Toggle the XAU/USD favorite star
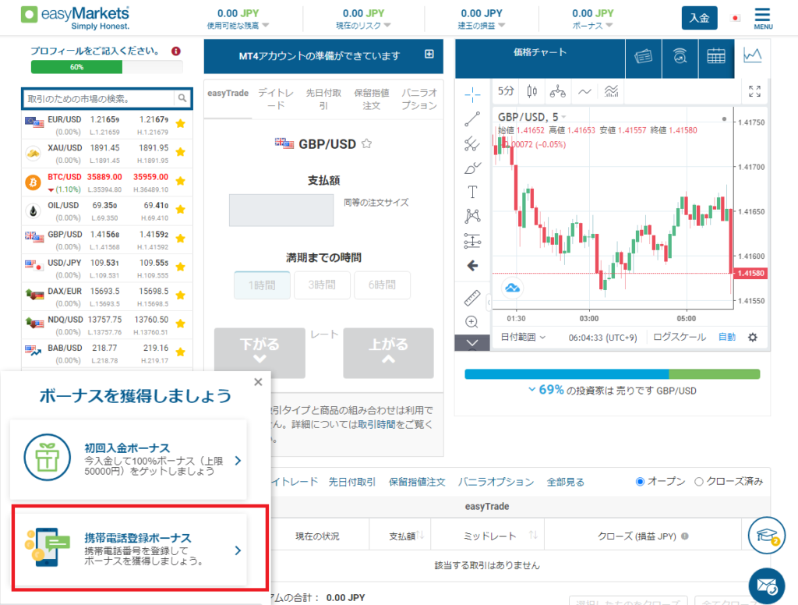 point(180,152)
